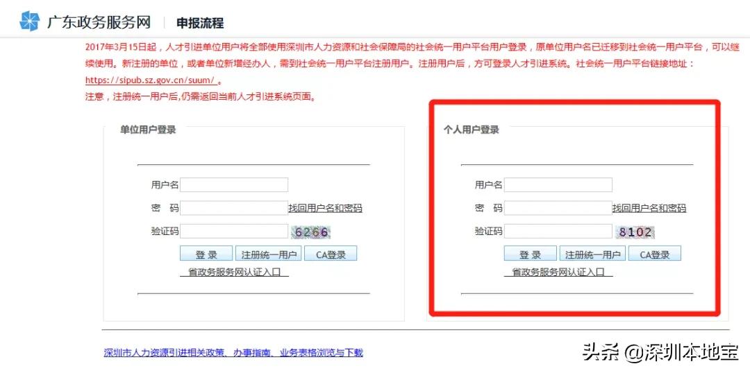Focus 验证码 field in 个人用户登录
The height and width of the screenshot is (373, 750).
(x=558, y=232)
